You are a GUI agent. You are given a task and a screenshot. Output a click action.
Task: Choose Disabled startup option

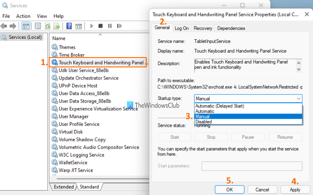coord(248,121)
